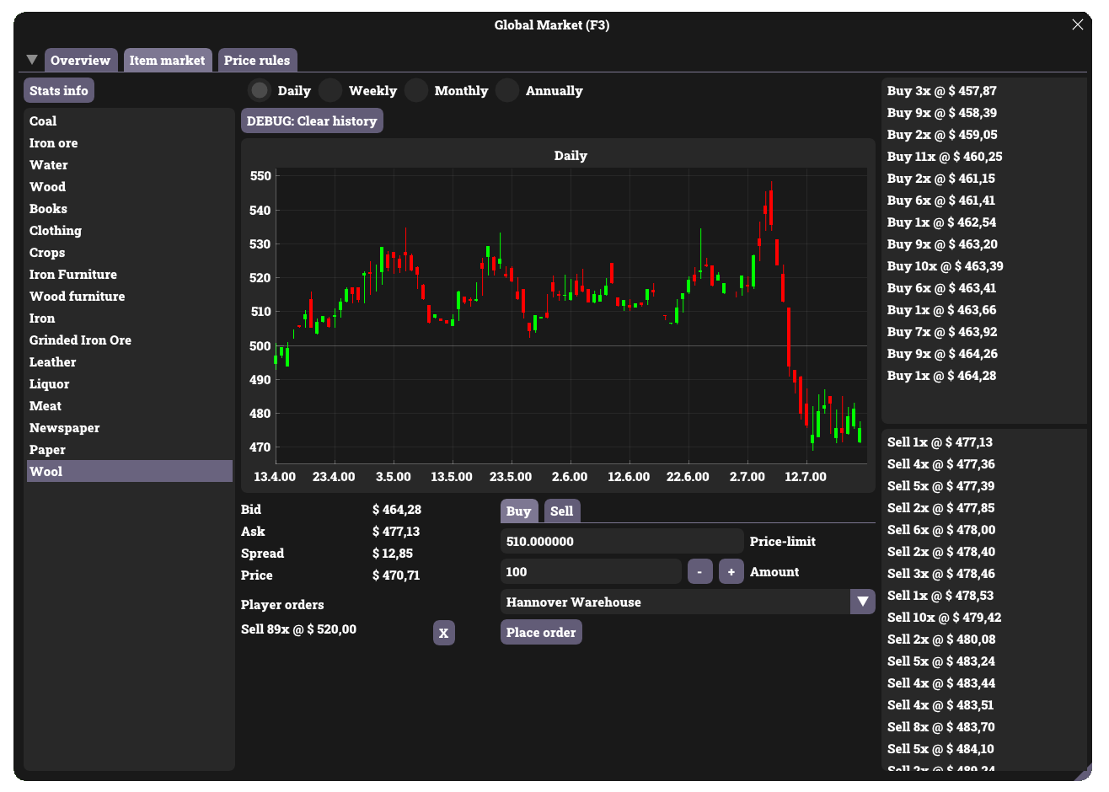Select Leather from the item list
This screenshot has height=792, width=1109.
[53, 362]
